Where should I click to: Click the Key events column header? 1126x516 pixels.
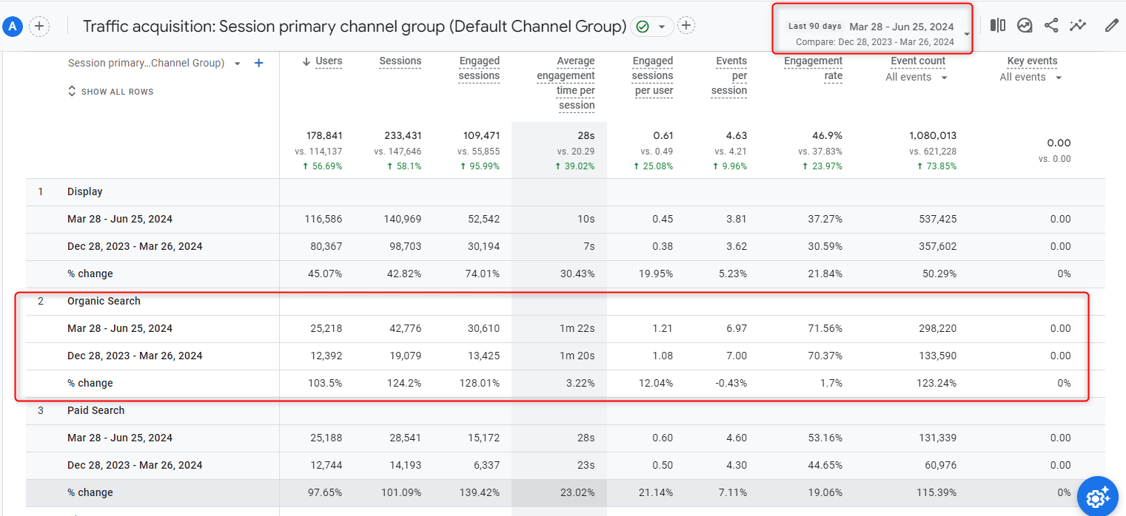(x=1032, y=61)
